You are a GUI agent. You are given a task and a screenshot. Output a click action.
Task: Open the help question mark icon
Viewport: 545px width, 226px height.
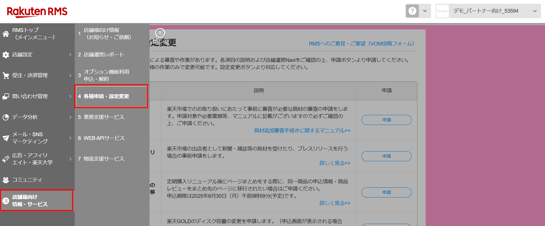(412, 11)
